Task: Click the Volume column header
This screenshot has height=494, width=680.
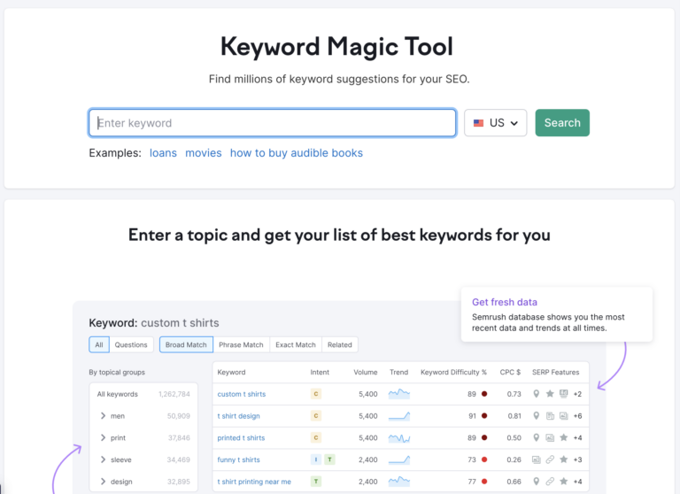Action: coord(365,372)
